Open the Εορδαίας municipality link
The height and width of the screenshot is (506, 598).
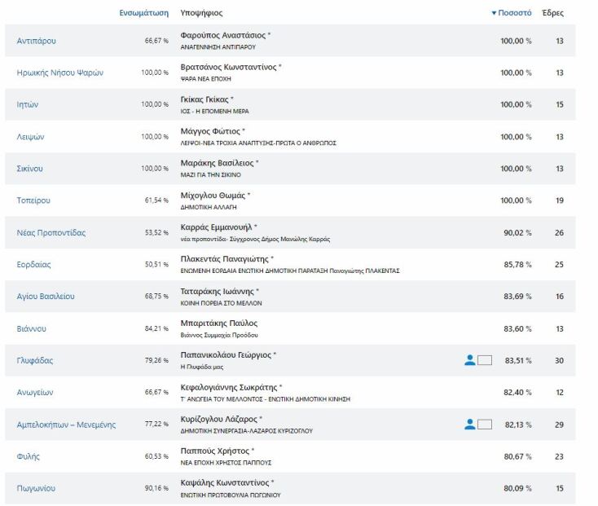coord(33,265)
